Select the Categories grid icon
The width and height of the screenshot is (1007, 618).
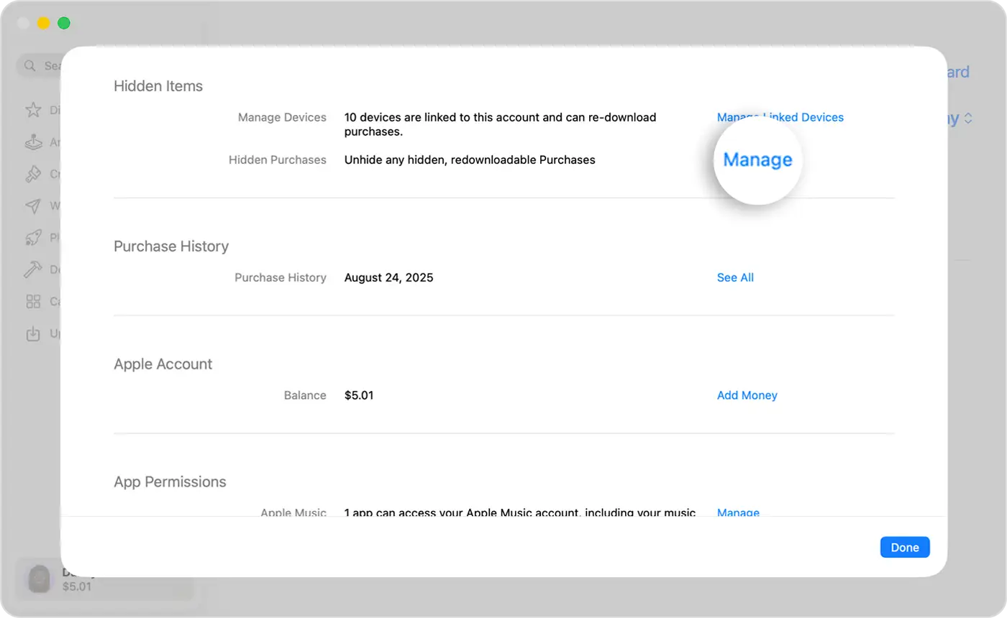pyautogui.click(x=33, y=302)
